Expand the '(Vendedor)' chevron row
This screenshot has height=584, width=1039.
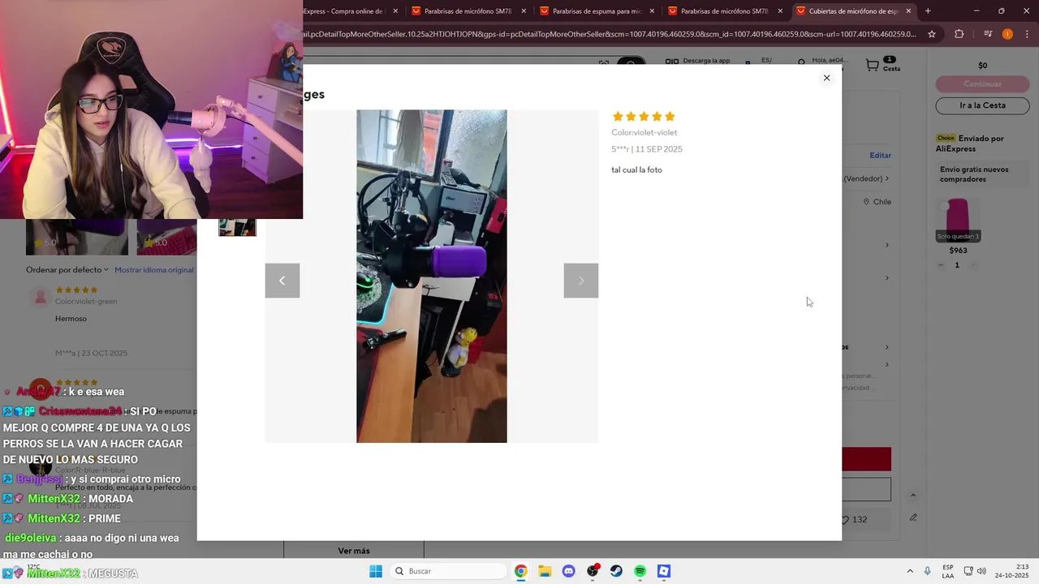pos(887,178)
